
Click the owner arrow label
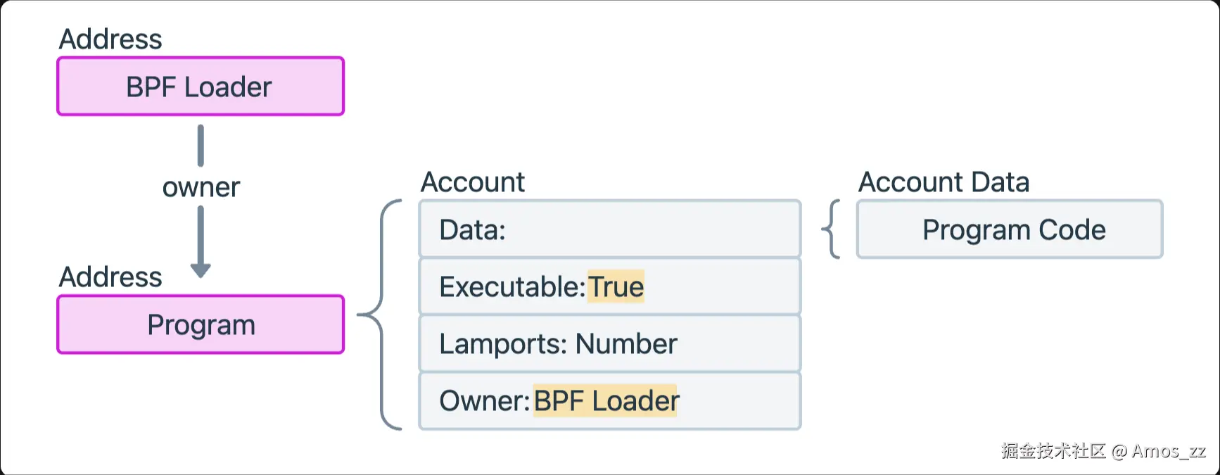(201, 187)
